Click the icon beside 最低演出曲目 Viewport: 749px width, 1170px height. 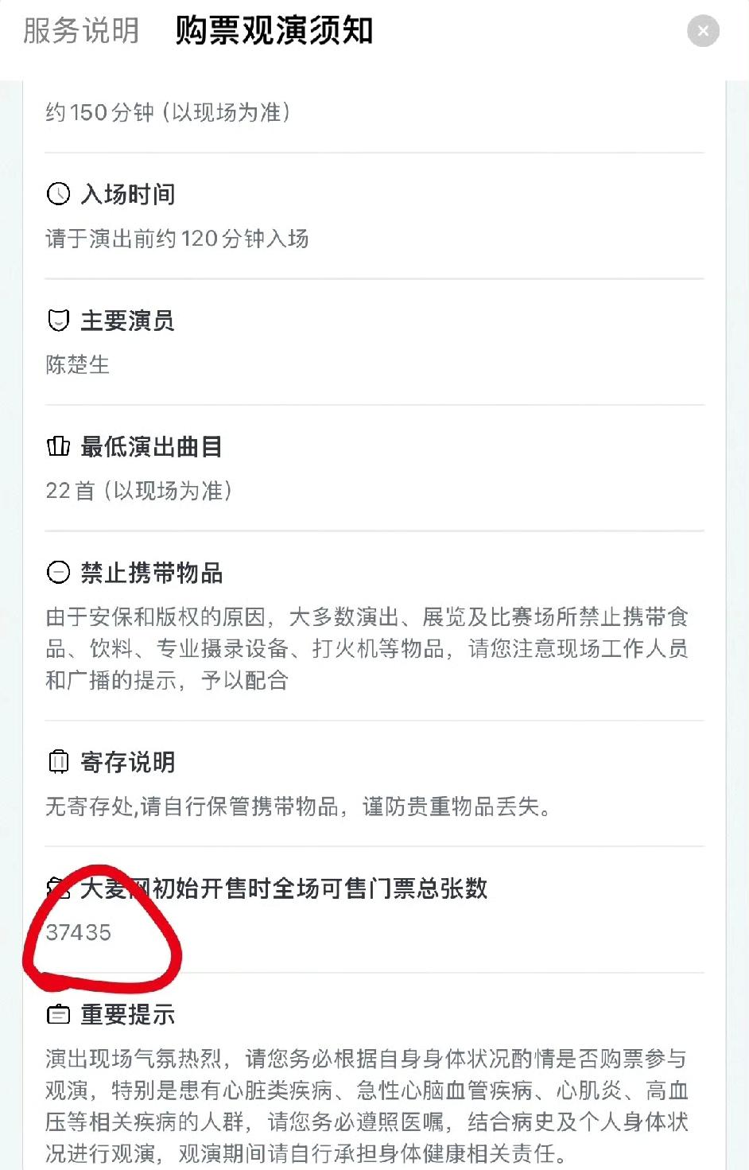(59, 446)
